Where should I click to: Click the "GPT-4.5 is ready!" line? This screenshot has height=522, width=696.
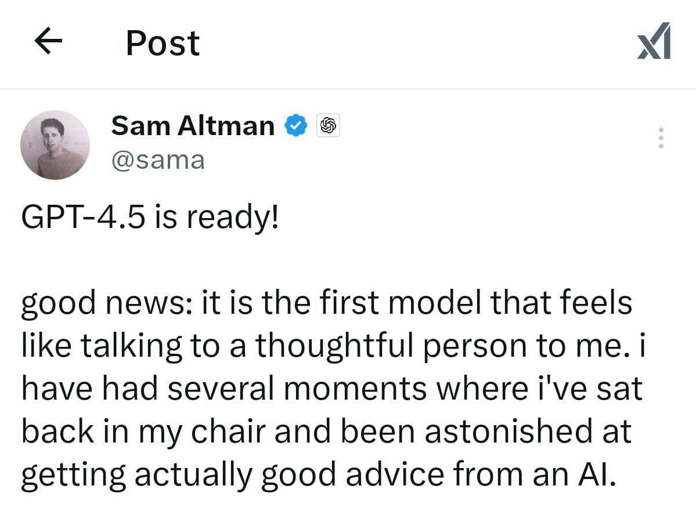coord(150,217)
